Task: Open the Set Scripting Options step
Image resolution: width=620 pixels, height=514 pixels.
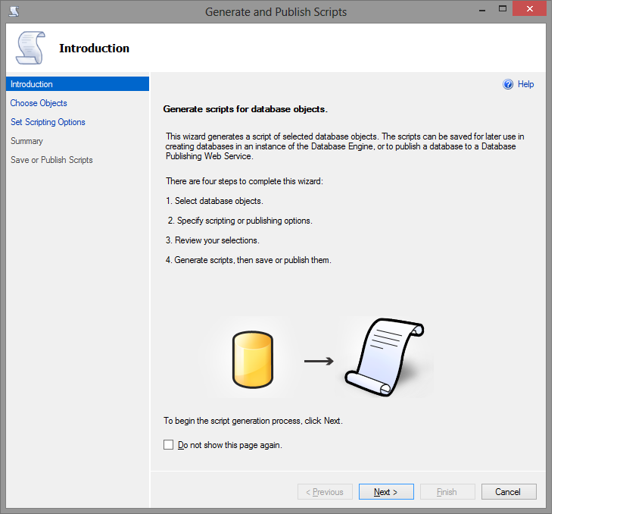Action: coord(48,122)
